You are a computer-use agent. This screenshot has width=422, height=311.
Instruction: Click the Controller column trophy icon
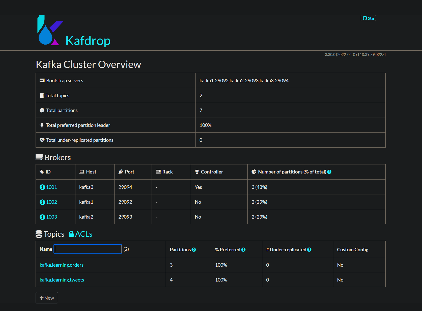[197, 172]
